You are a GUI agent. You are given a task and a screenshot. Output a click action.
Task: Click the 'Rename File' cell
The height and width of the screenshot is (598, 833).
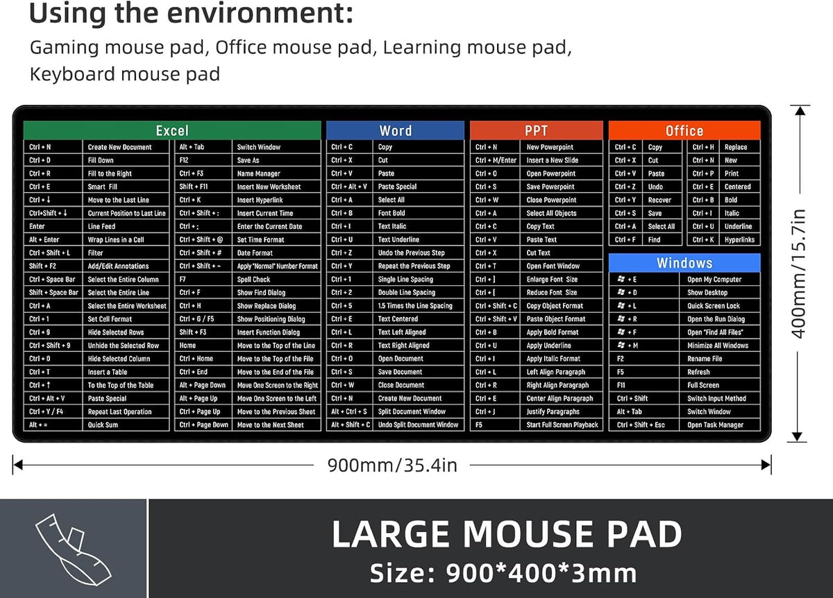tap(721, 359)
